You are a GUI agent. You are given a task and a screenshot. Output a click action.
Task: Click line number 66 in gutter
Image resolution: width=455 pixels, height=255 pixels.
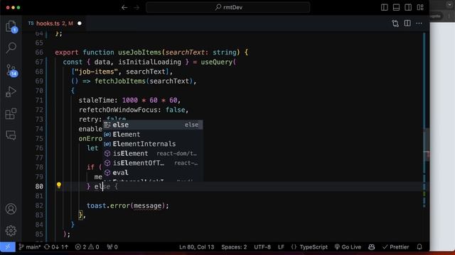(x=39, y=52)
